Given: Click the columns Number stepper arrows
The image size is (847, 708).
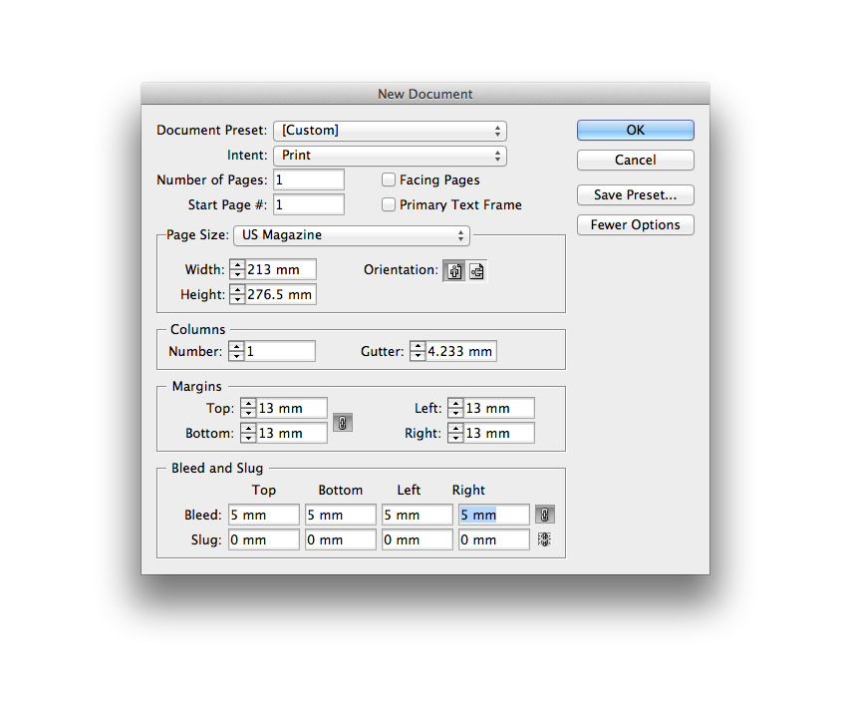Looking at the screenshot, I should coord(237,351).
